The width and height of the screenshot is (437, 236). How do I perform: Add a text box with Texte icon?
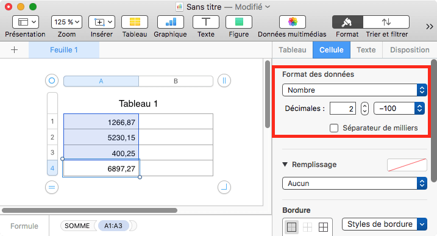pos(206,22)
